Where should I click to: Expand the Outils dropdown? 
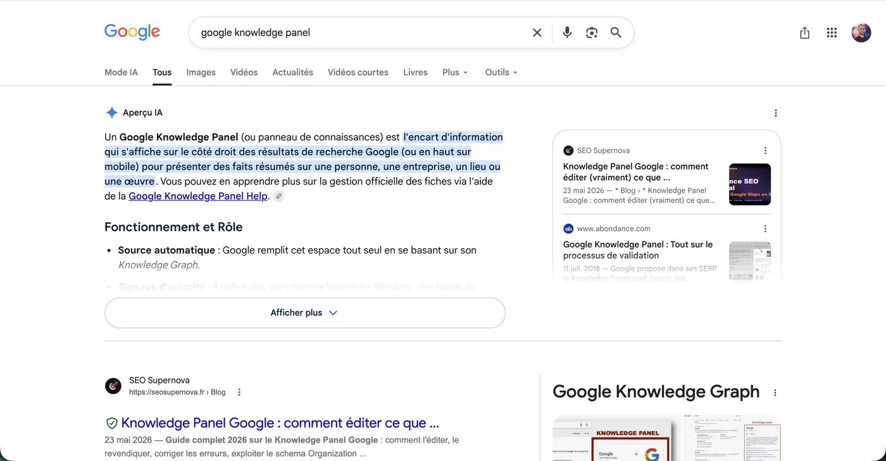501,72
